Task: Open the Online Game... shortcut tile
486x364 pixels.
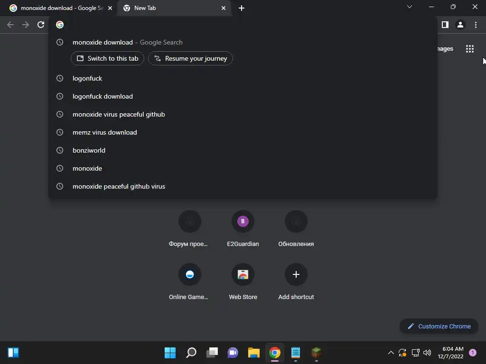Action: coord(189,282)
